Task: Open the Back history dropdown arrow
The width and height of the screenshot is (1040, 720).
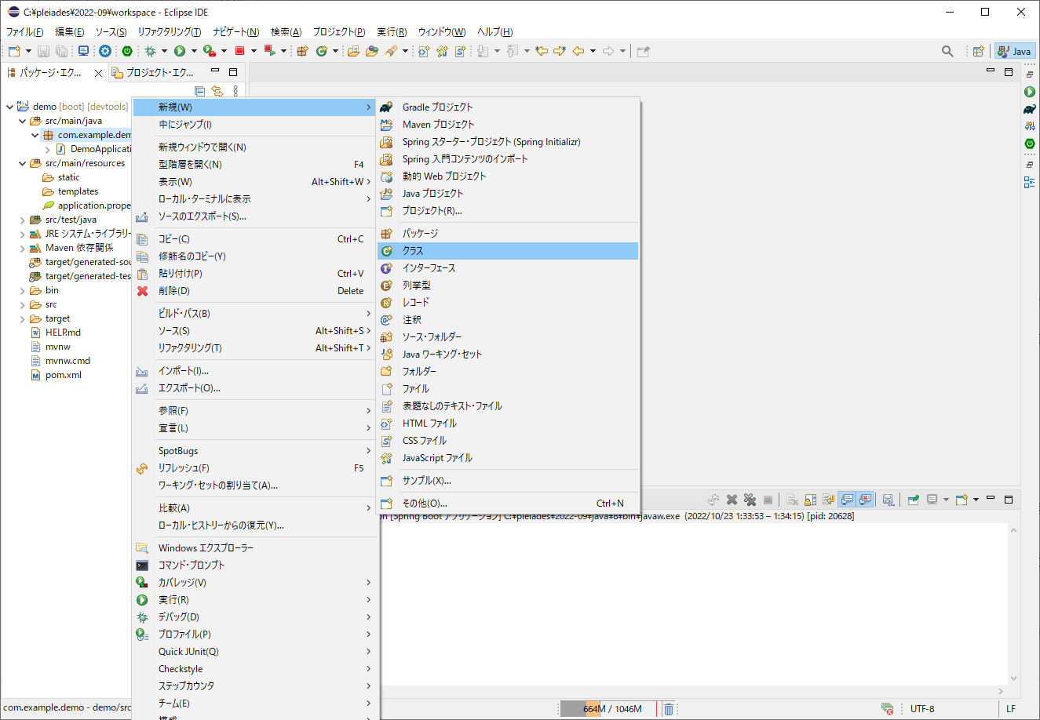Action: [x=593, y=51]
